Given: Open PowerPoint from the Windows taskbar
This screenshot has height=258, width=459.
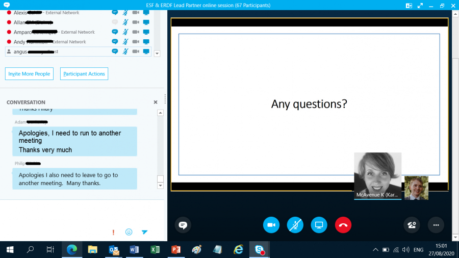Looking at the screenshot, I should point(176,250).
